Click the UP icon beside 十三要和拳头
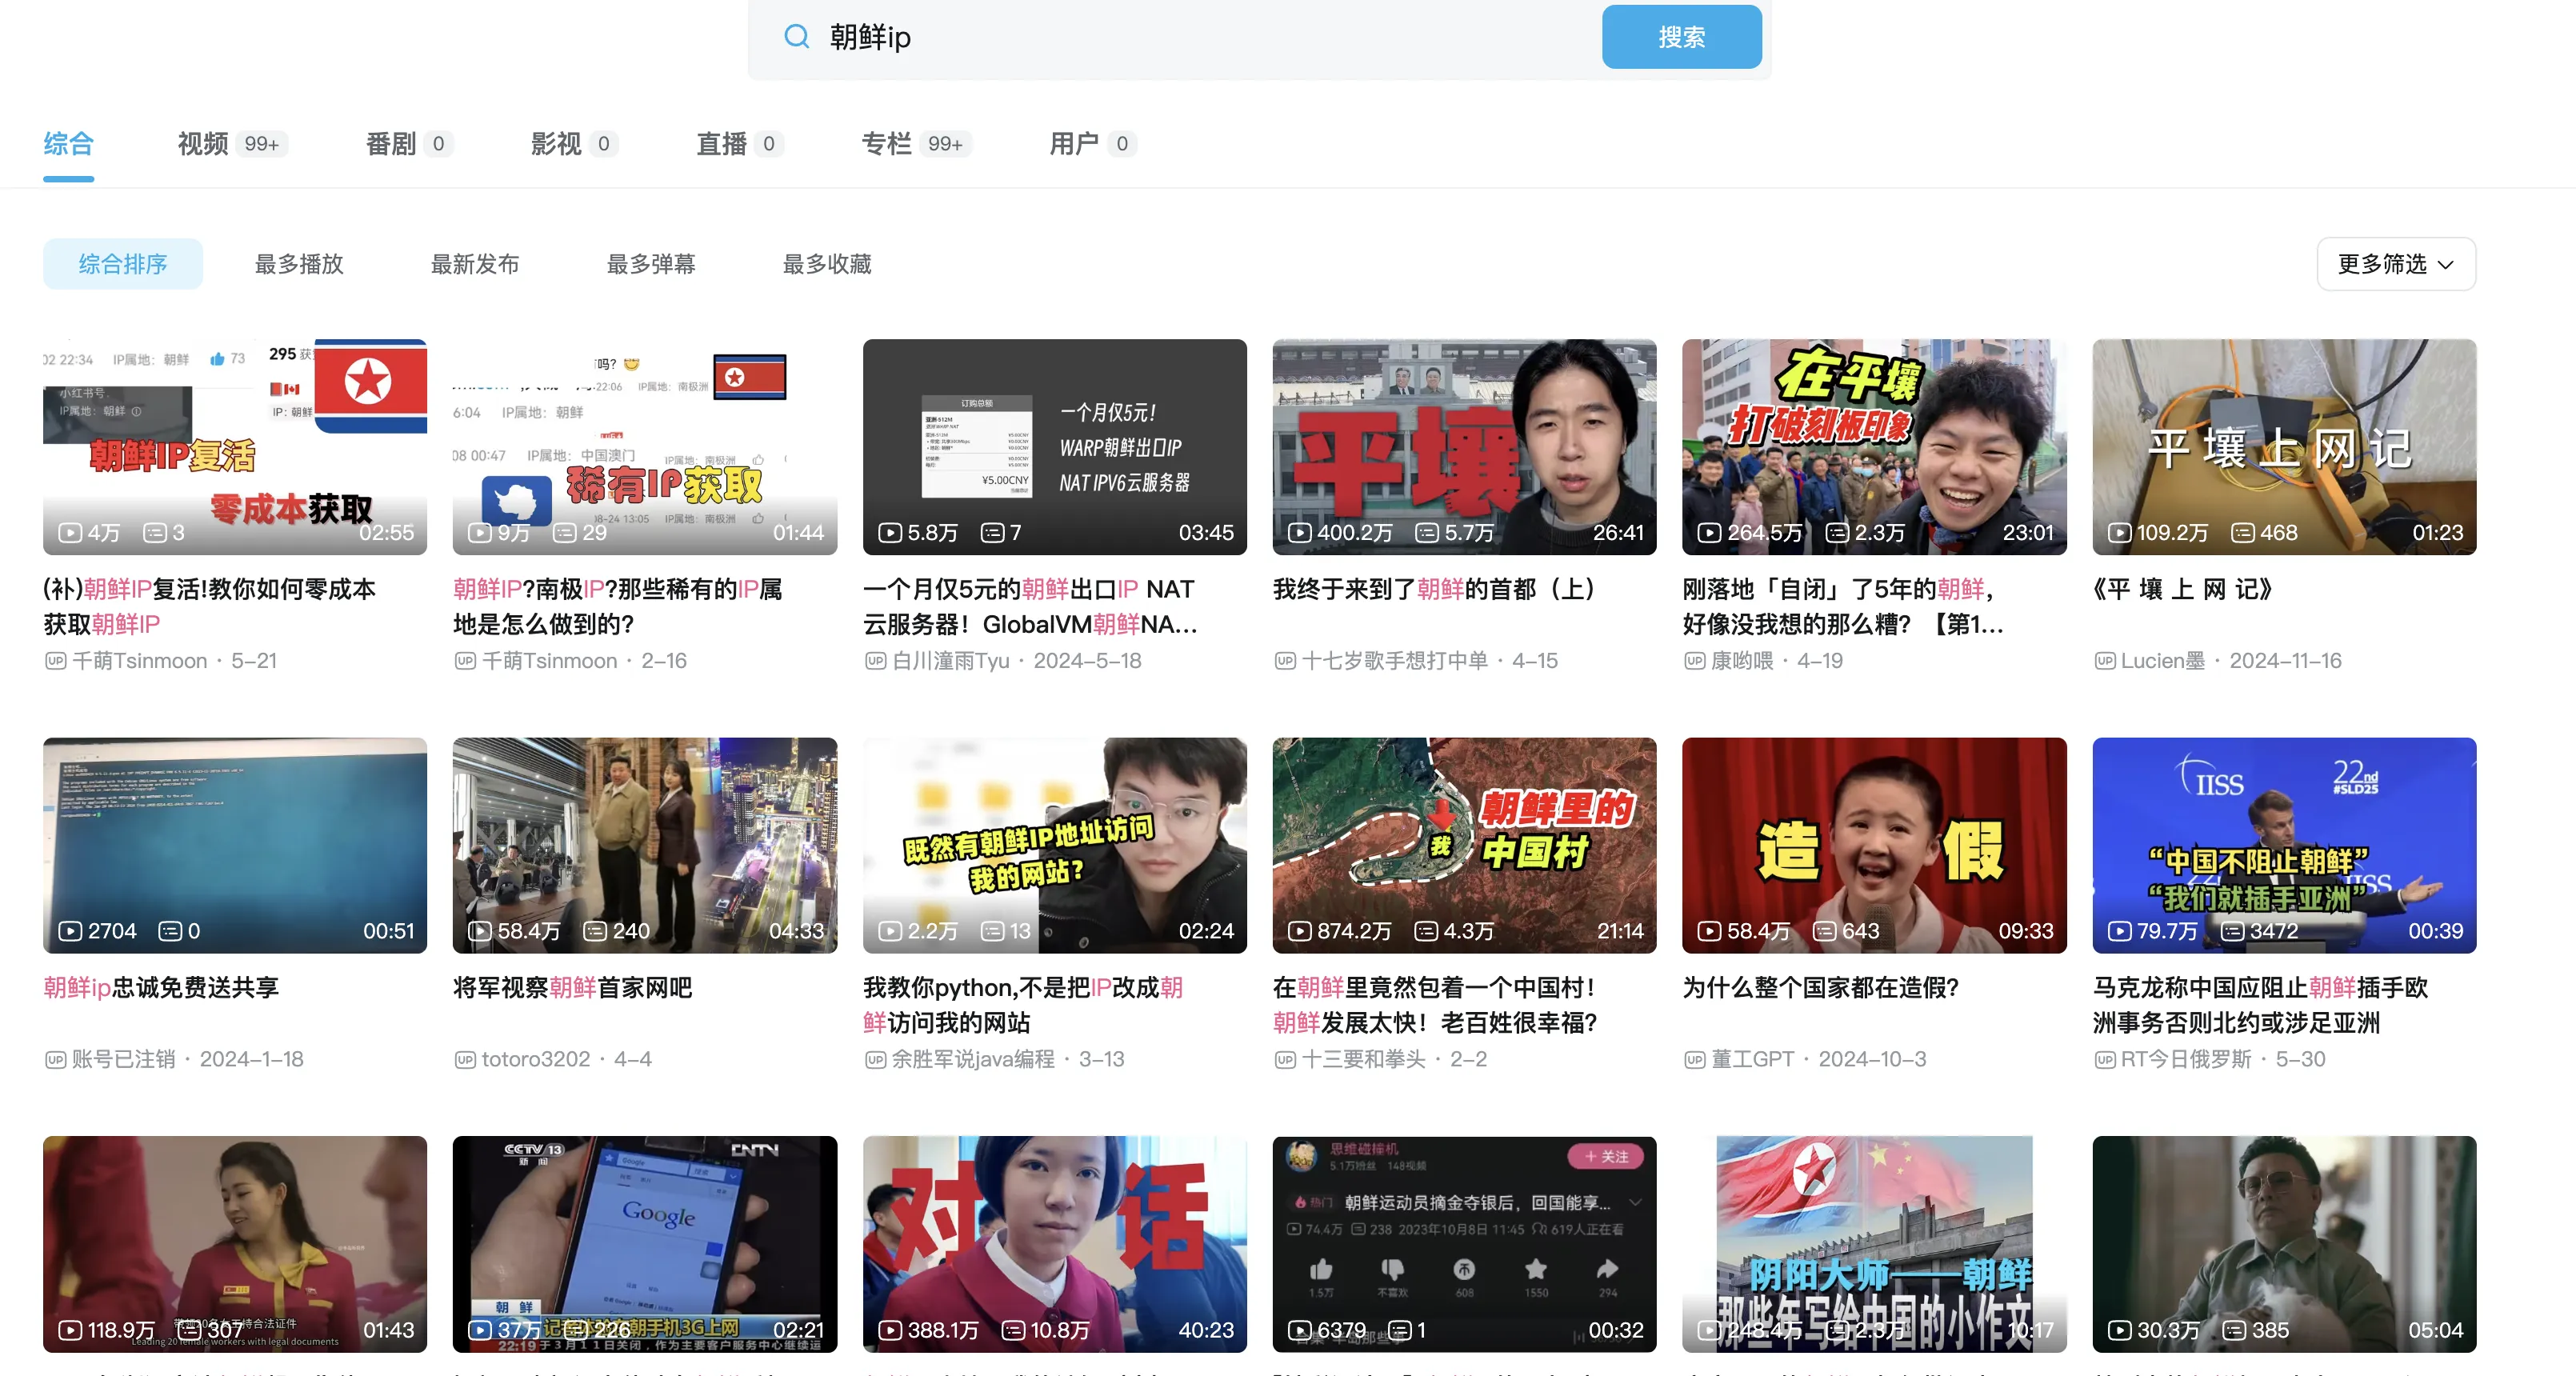The image size is (2576, 1376). pos(1285,1059)
